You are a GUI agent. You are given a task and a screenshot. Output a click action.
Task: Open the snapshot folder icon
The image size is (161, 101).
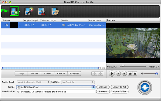point(135,74)
